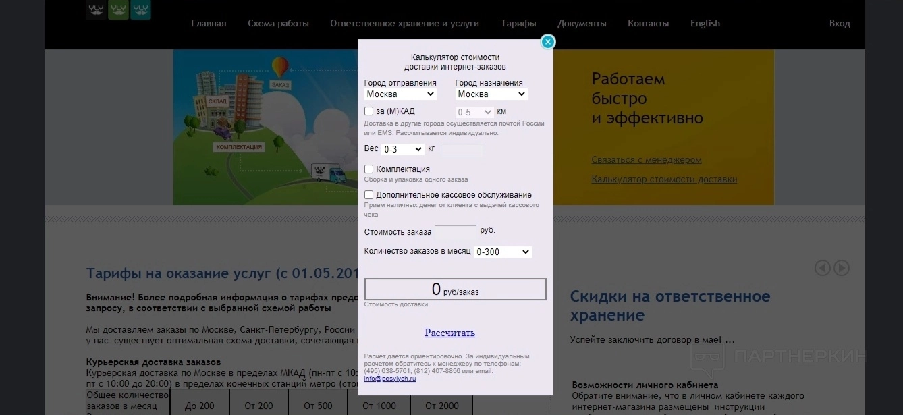Go to Контакты in navigation
The image size is (903, 415).
tap(648, 23)
